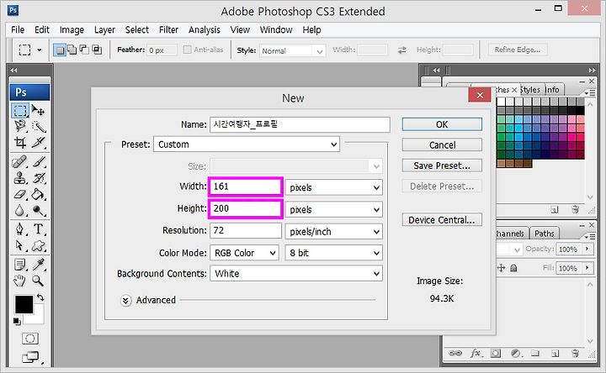Open the Color Mode dropdown RGB Color
This screenshot has width=606, height=373.
[244, 253]
